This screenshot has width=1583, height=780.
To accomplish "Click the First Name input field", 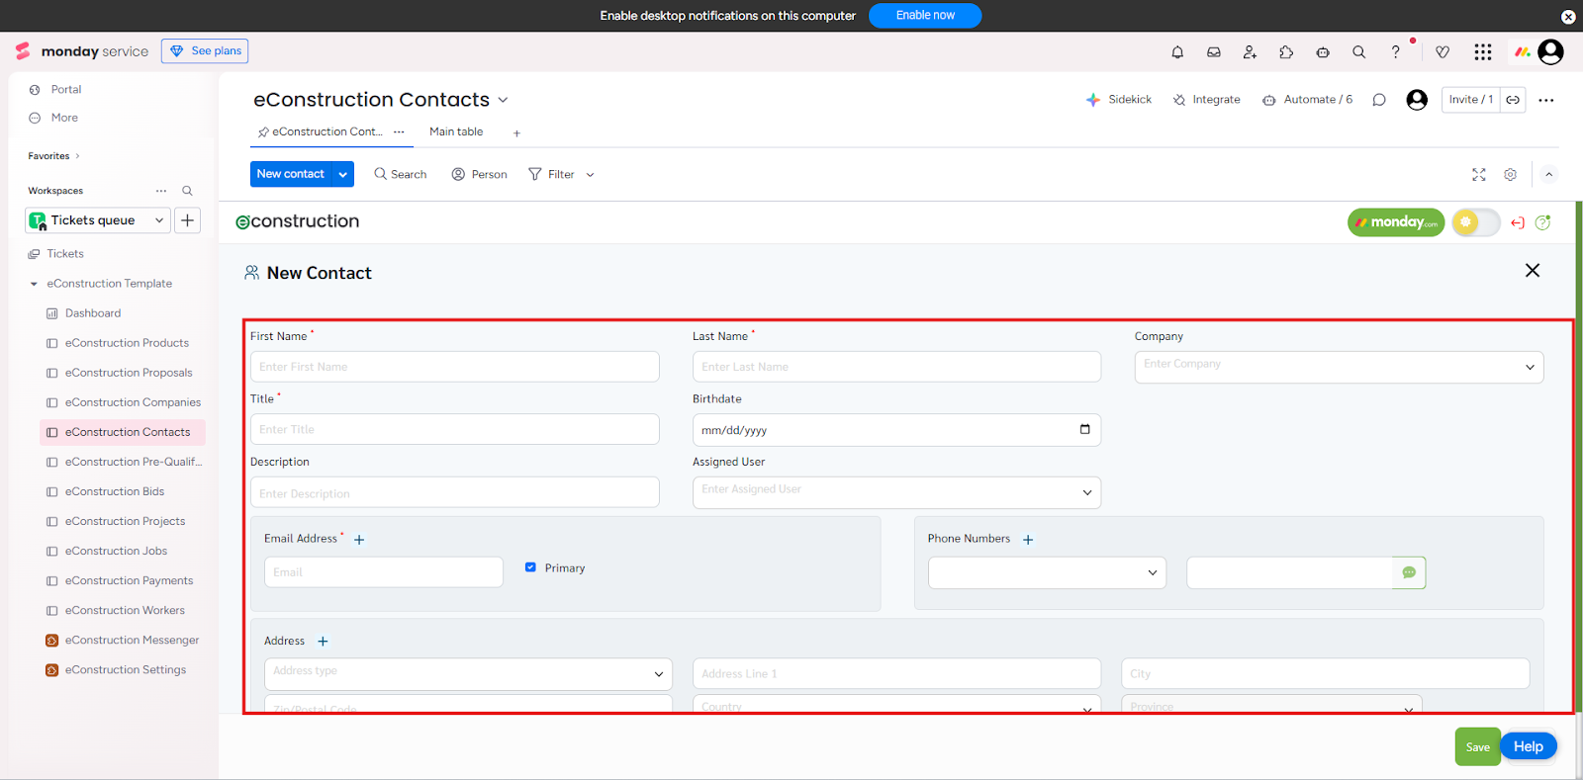I will pyautogui.click(x=454, y=367).
